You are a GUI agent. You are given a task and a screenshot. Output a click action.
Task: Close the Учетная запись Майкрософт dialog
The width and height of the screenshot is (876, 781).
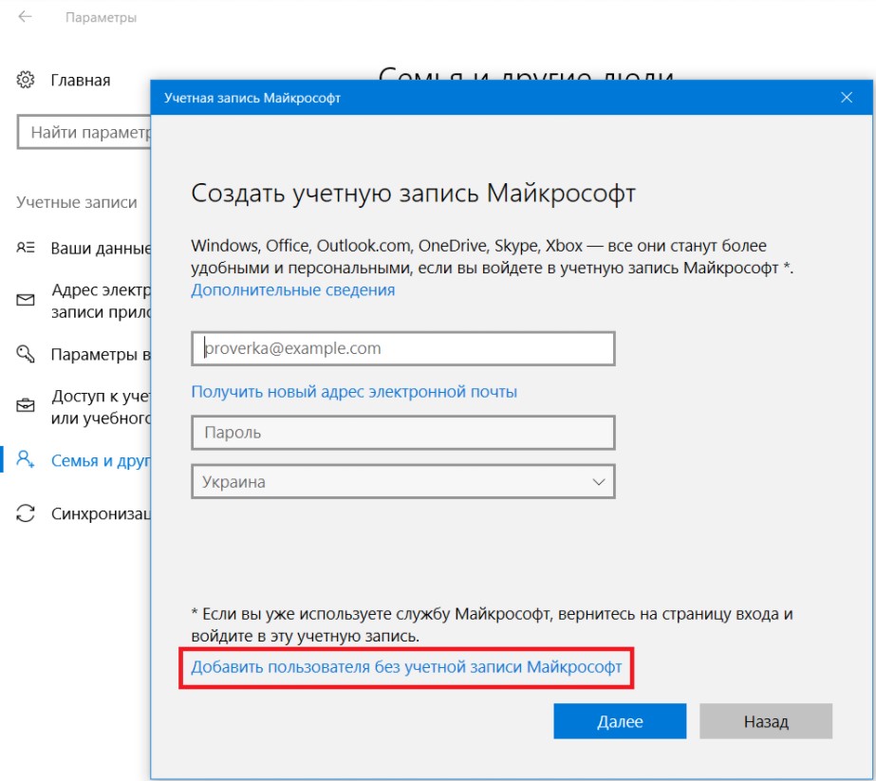pos(847,98)
